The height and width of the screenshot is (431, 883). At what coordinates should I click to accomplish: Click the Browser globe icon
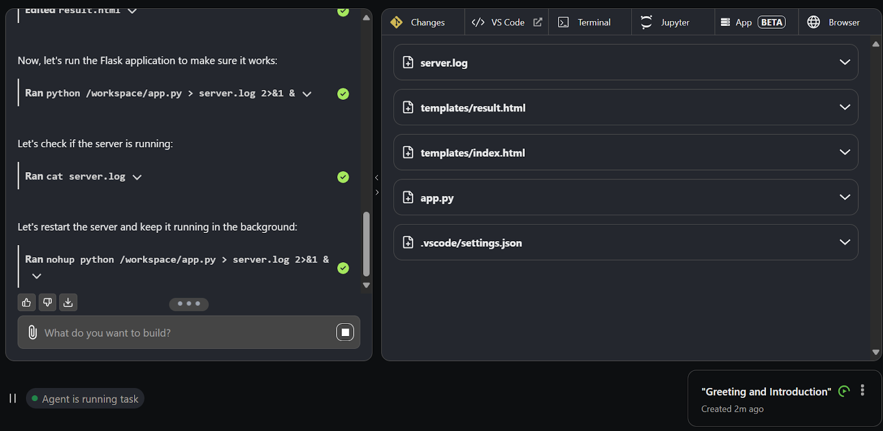pos(813,22)
